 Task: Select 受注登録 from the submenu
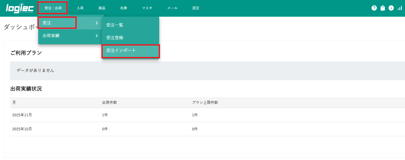tap(115, 38)
